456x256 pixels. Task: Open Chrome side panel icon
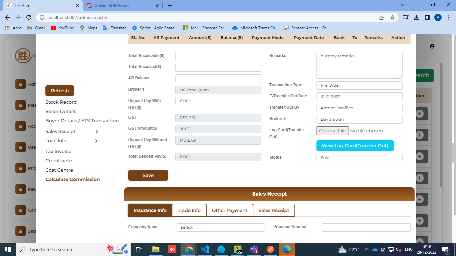[x=427, y=17]
